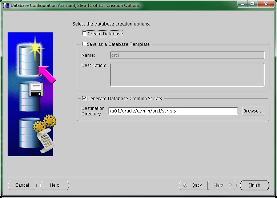Enable the Create Database checkbox
The image size is (277, 198).
coord(85,33)
